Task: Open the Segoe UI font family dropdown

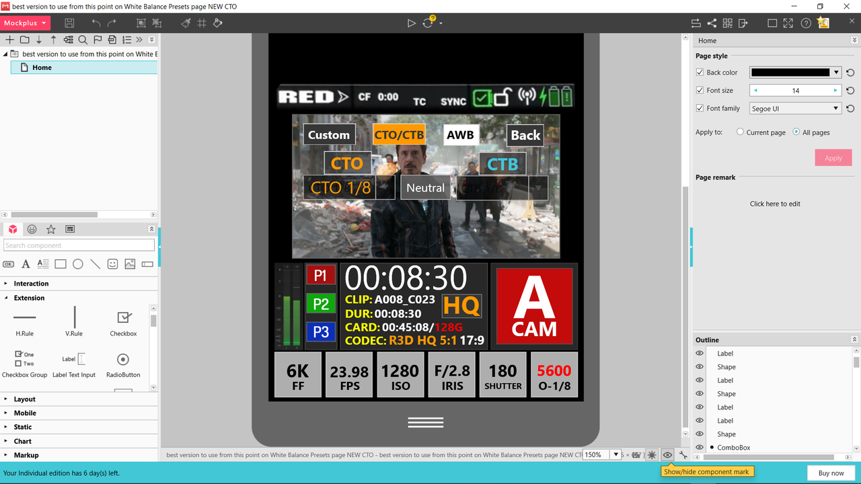Action: [796, 108]
